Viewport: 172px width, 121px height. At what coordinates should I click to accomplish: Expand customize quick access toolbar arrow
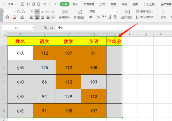[x=56, y=4]
